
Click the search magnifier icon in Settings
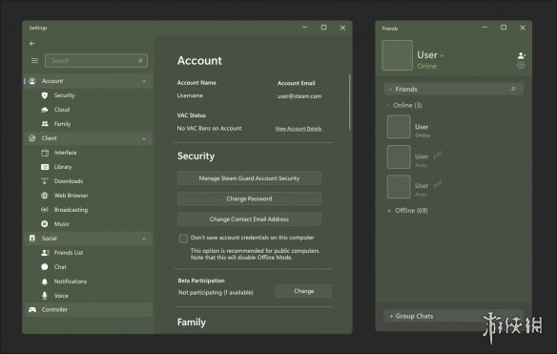tap(140, 60)
